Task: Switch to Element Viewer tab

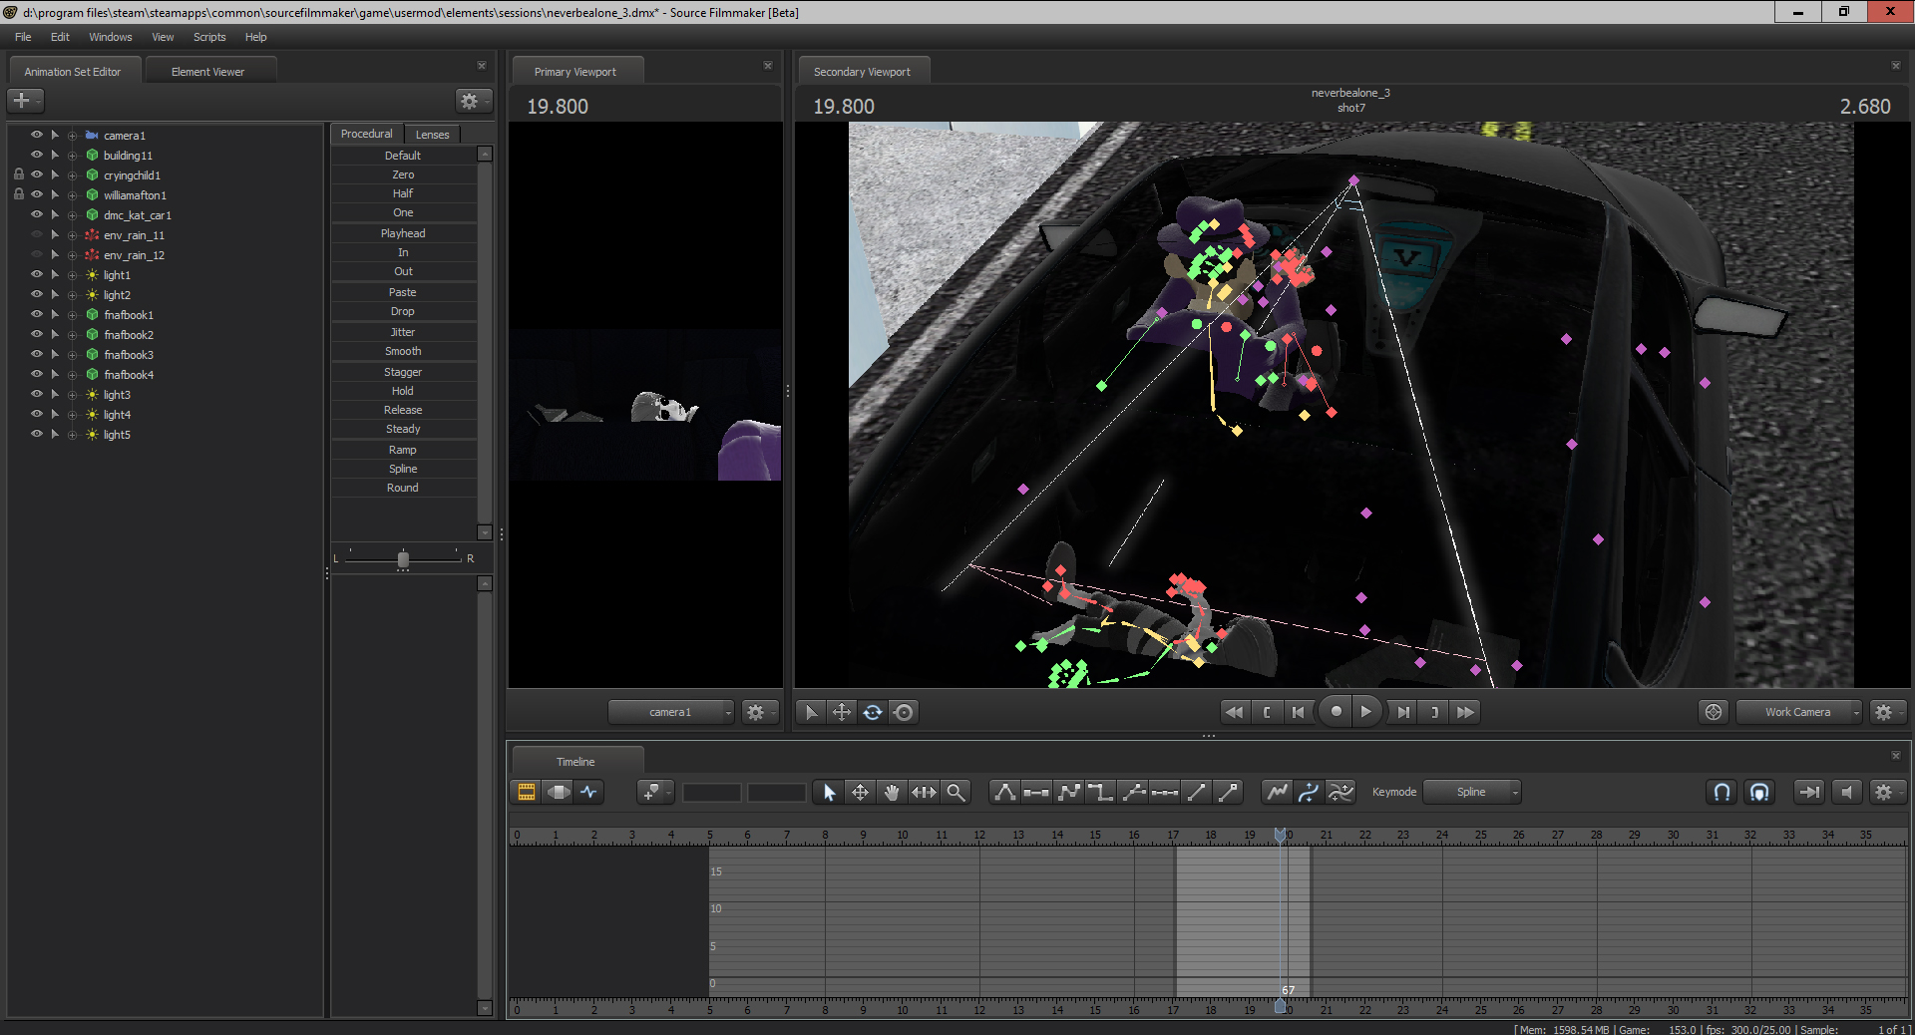Action: 207,72
